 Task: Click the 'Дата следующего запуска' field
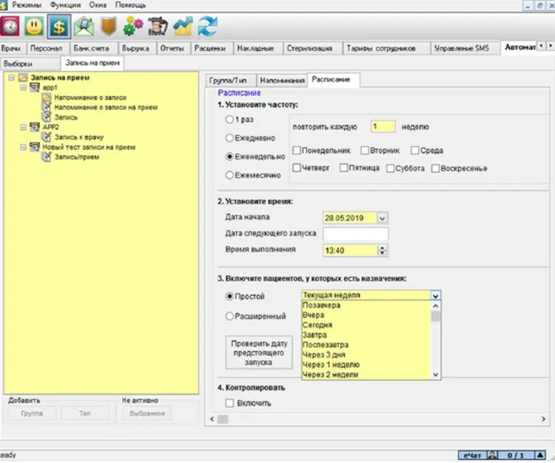[x=355, y=234]
